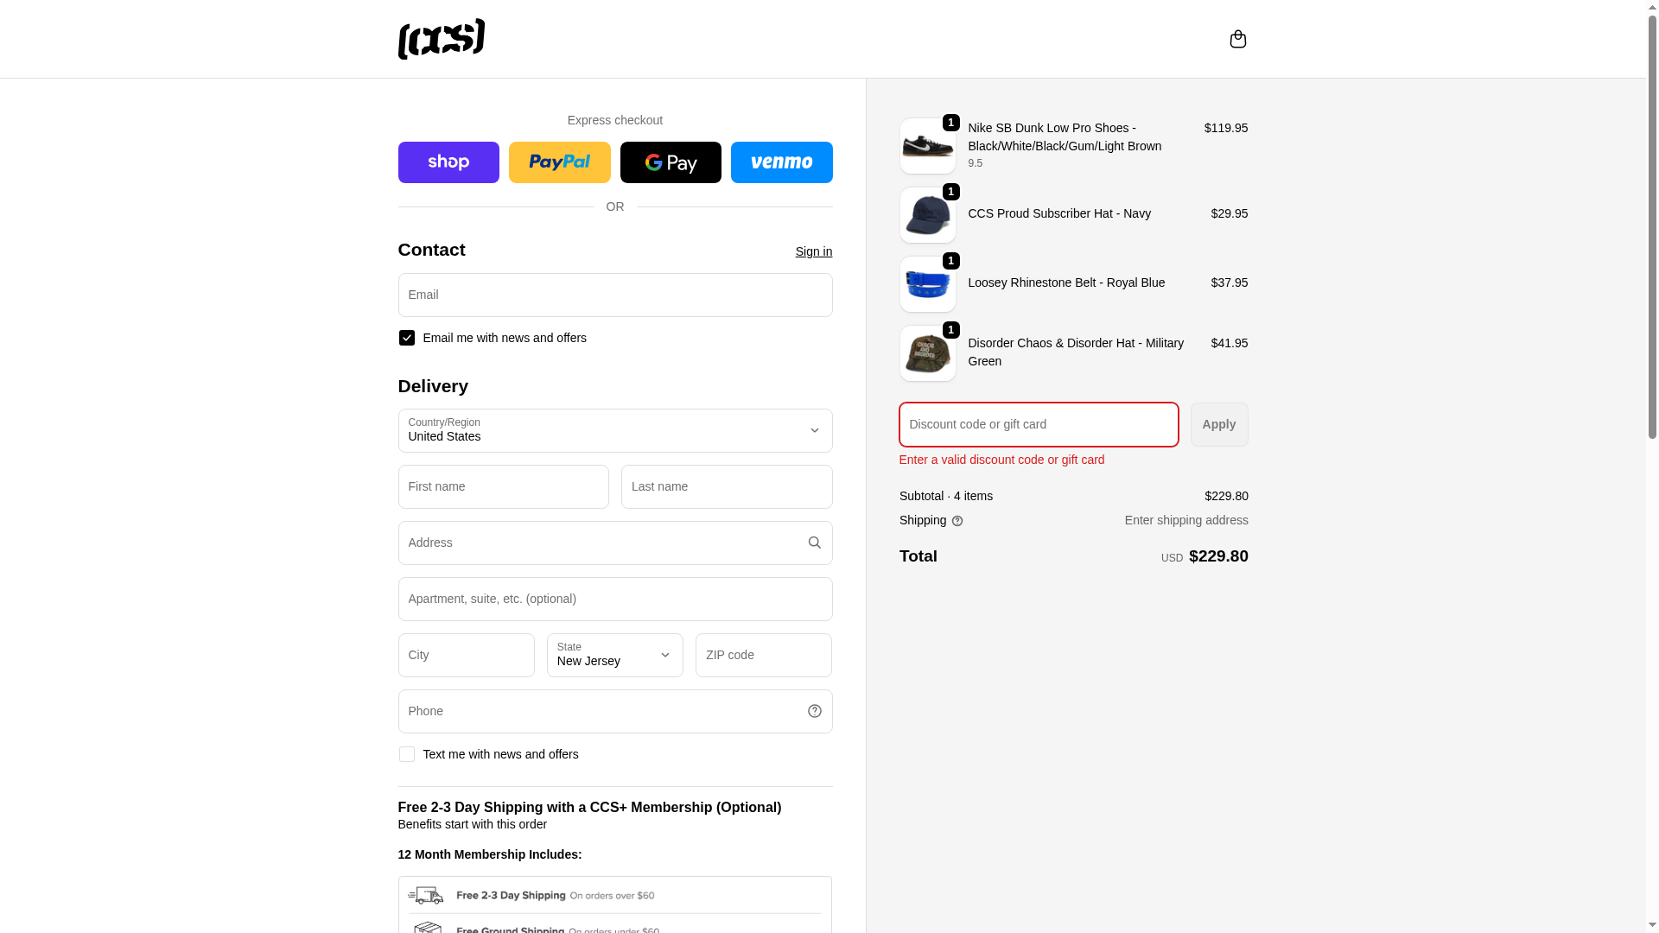Click the shipping info question icon
The image size is (1659, 933).
pyautogui.click(x=957, y=521)
